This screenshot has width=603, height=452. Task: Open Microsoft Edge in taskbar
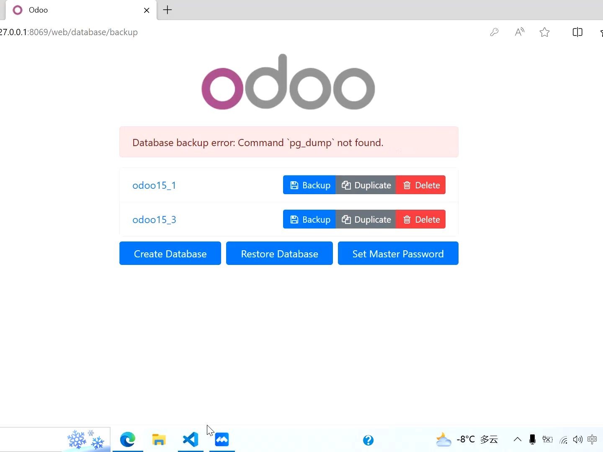pyautogui.click(x=128, y=439)
